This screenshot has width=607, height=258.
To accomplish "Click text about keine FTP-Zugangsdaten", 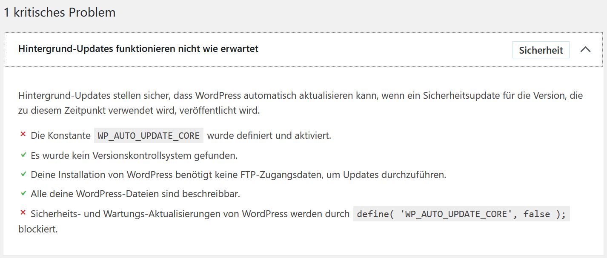I will pyautogui.click(x=238, y=175).
